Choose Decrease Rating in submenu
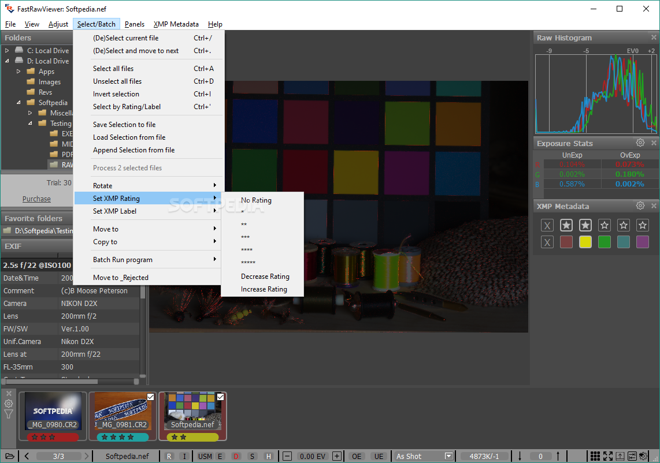 [262, 277]
